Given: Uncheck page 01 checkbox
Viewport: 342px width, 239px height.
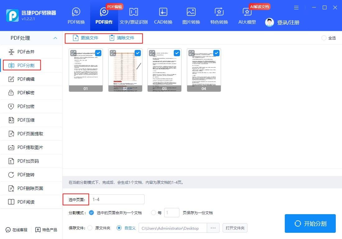Looking at the screenshot, I should [x=98, y=53].
